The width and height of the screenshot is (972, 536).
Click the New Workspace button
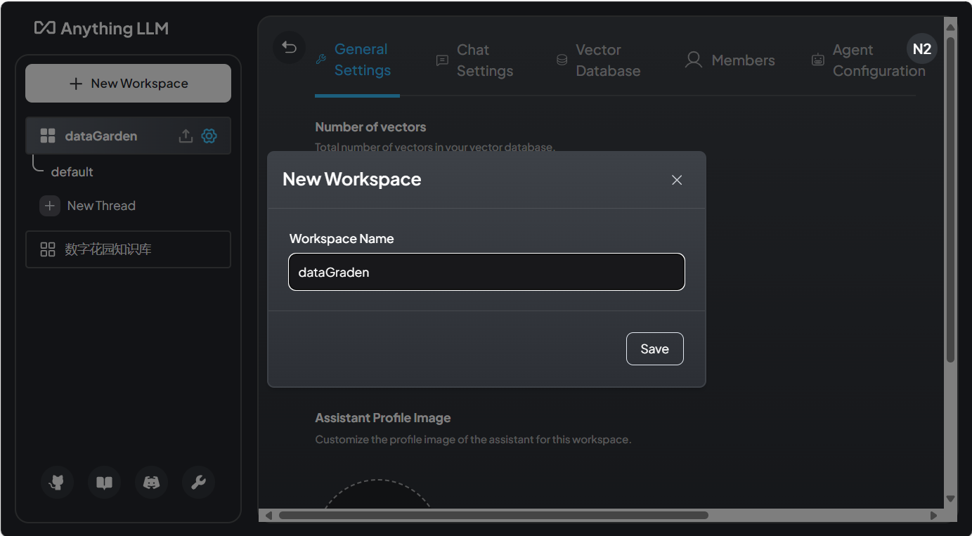(x=128, y=84)
